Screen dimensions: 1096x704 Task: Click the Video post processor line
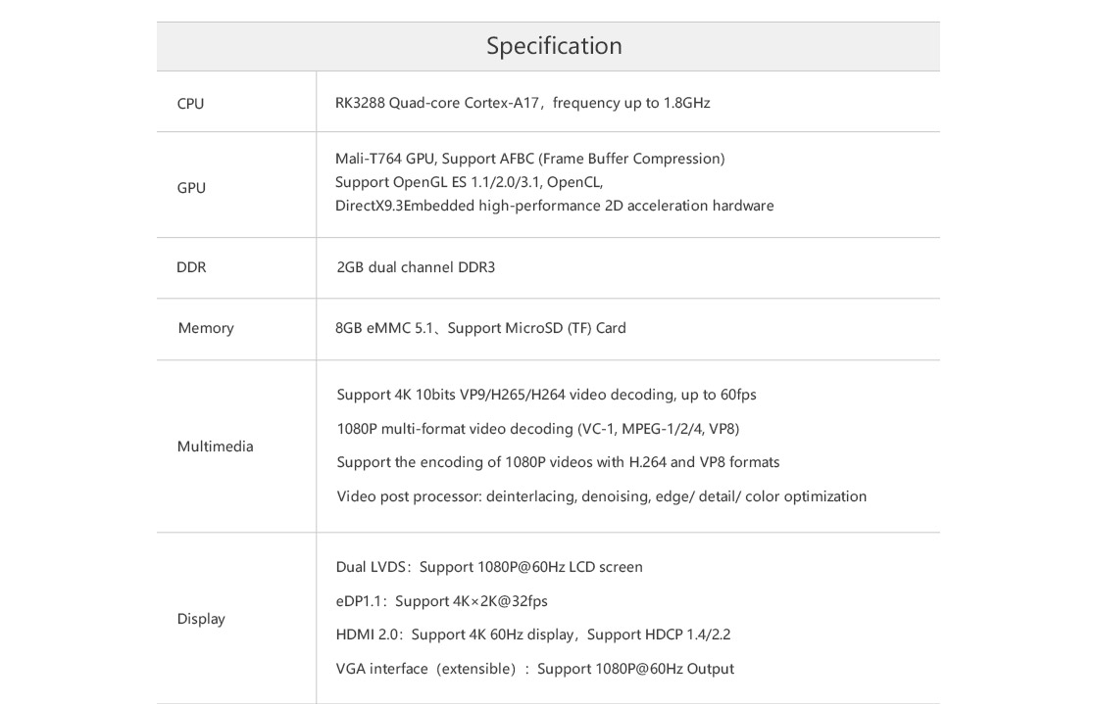tap(602, 496)
